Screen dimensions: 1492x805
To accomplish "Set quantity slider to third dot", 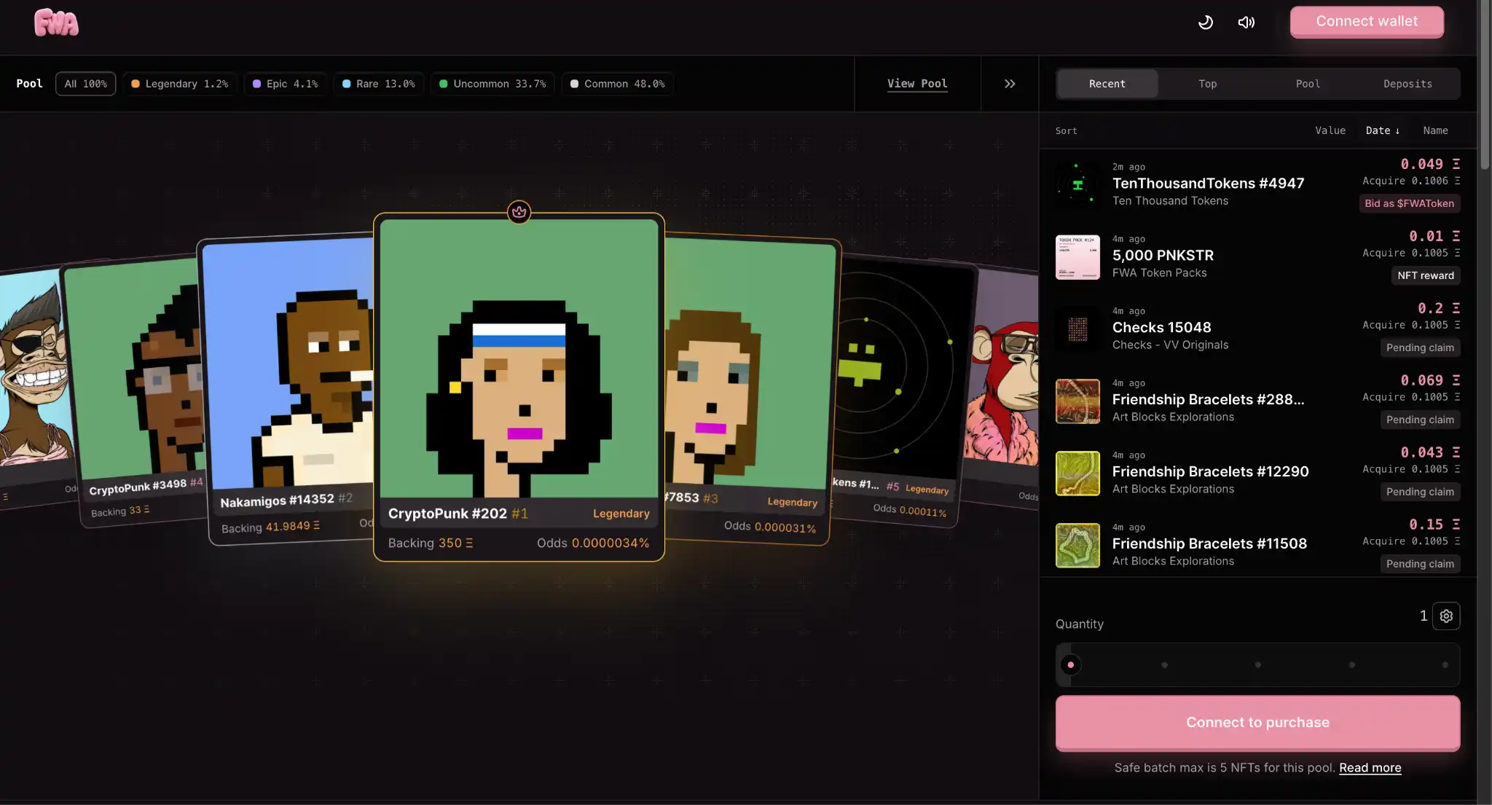I will pos(1257,664).
